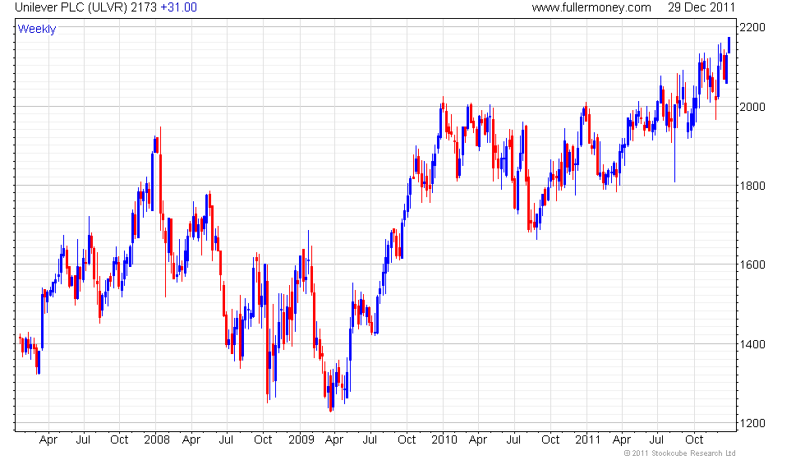This screenshot has height=460, width=805.
Task: Select the 2000 price axis label
Action: [752, 107]
